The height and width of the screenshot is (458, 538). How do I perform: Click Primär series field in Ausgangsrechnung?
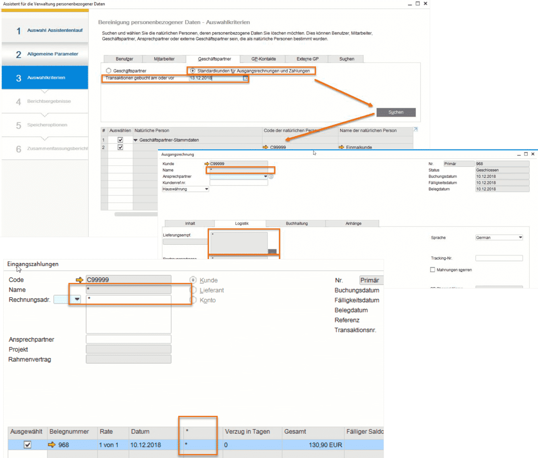(x=459, y=164)
